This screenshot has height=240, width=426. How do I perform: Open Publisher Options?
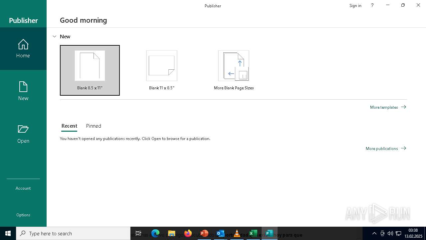[x=23, y=215]
